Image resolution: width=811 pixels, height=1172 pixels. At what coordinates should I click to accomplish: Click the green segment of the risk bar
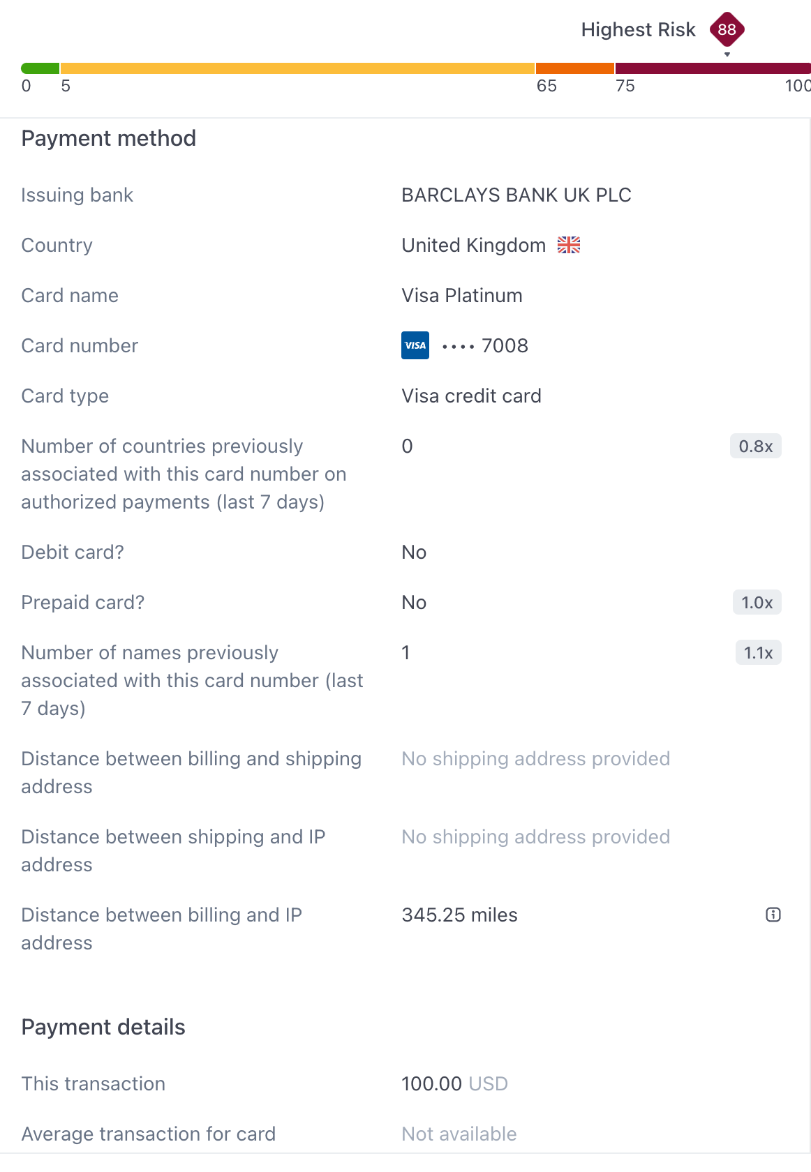[40, 68]
